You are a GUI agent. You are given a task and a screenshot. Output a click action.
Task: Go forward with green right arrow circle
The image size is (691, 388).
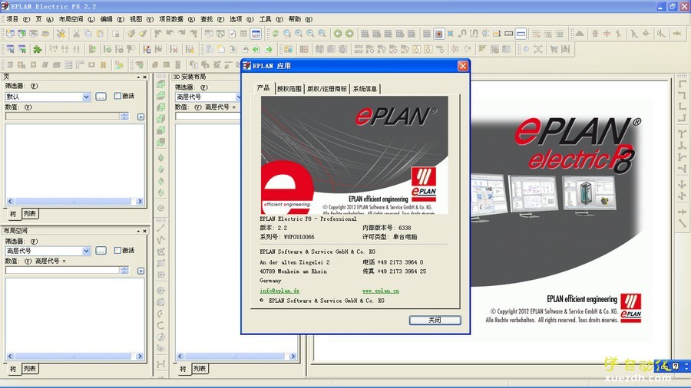click(349, 34)
